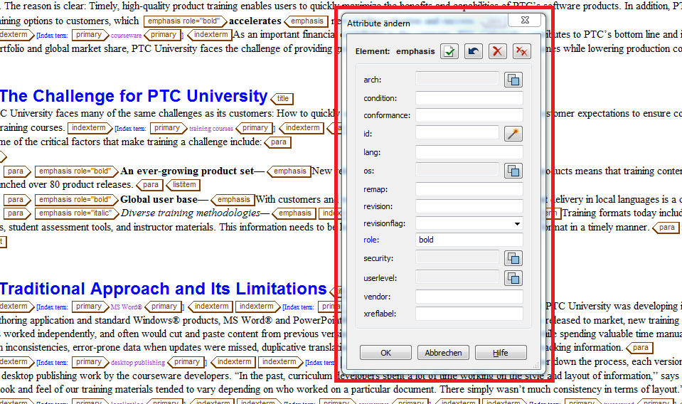Click para end tag after 'information.' near the dialog
682x404 pixels.
[x=640, y=348]
